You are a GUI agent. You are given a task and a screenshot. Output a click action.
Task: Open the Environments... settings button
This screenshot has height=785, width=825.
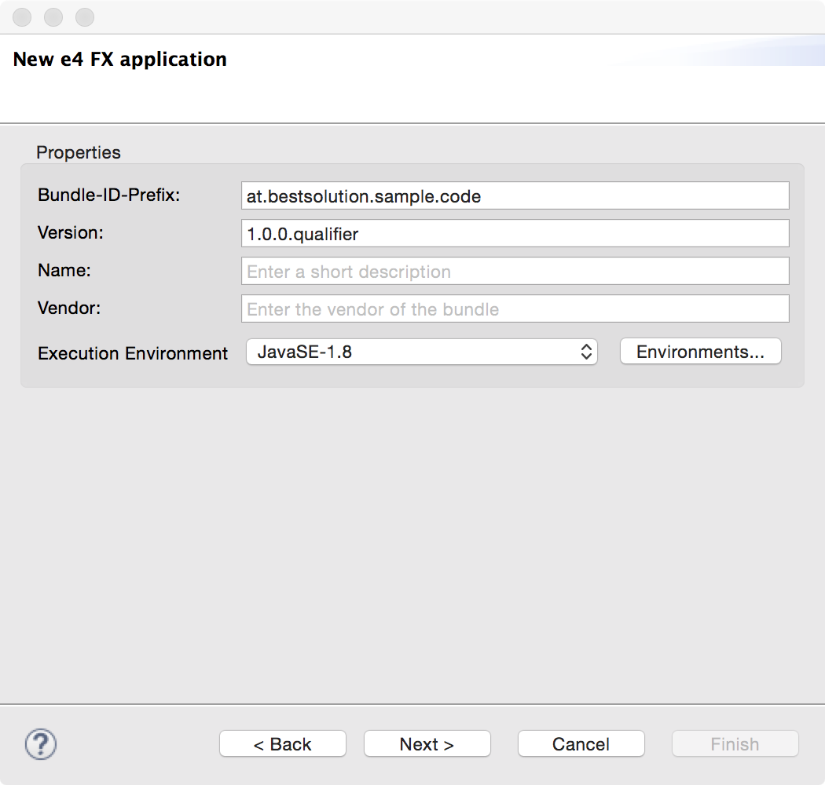(700, 352)
